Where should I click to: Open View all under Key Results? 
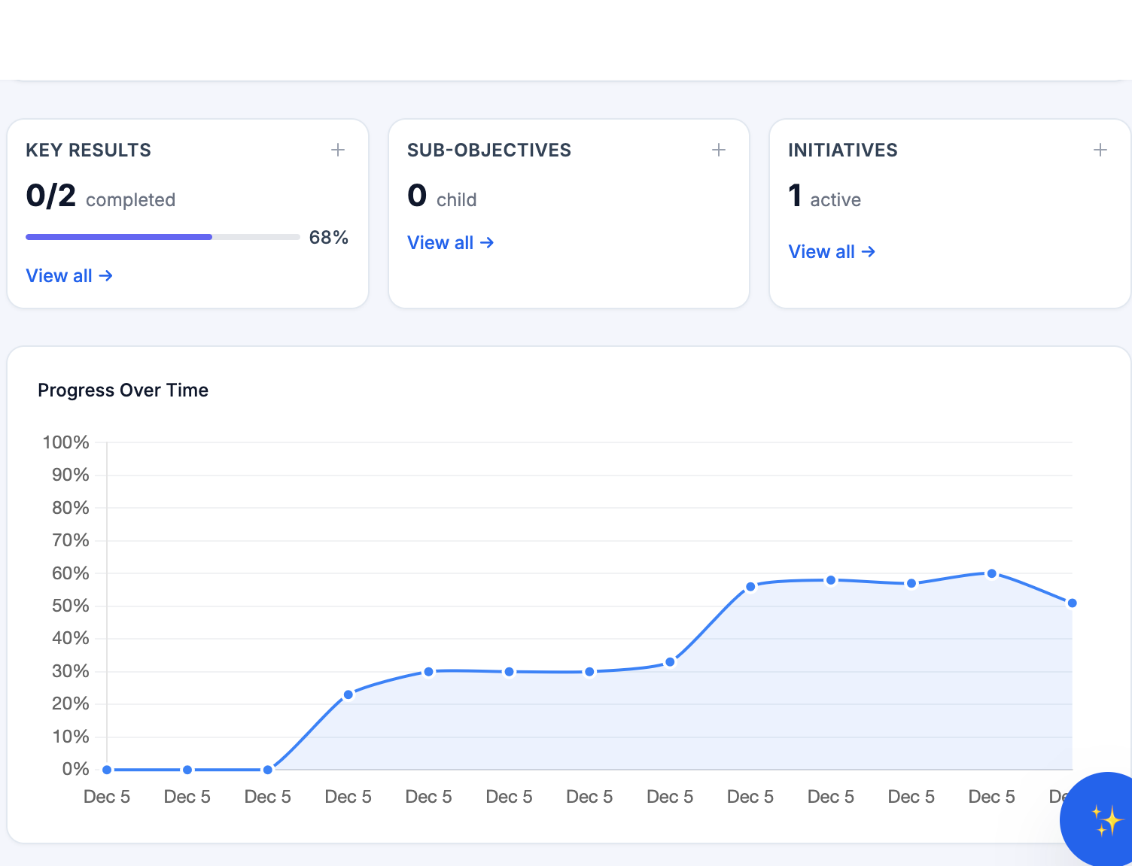(59, 275)
